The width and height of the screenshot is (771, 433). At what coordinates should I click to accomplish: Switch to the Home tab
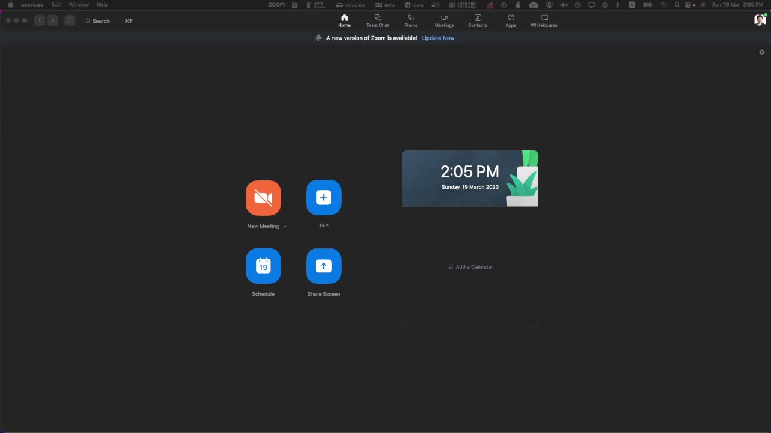[x=344, y=21]
